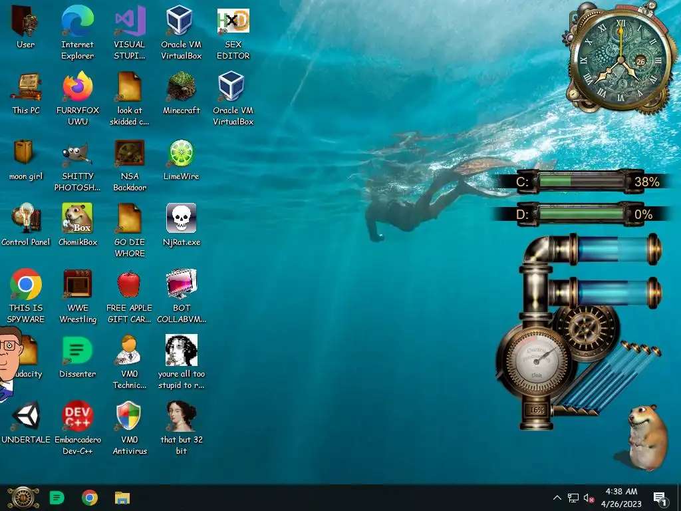Launch the LimeWire shortcut
681x511 pixels.
pos(182,160)
